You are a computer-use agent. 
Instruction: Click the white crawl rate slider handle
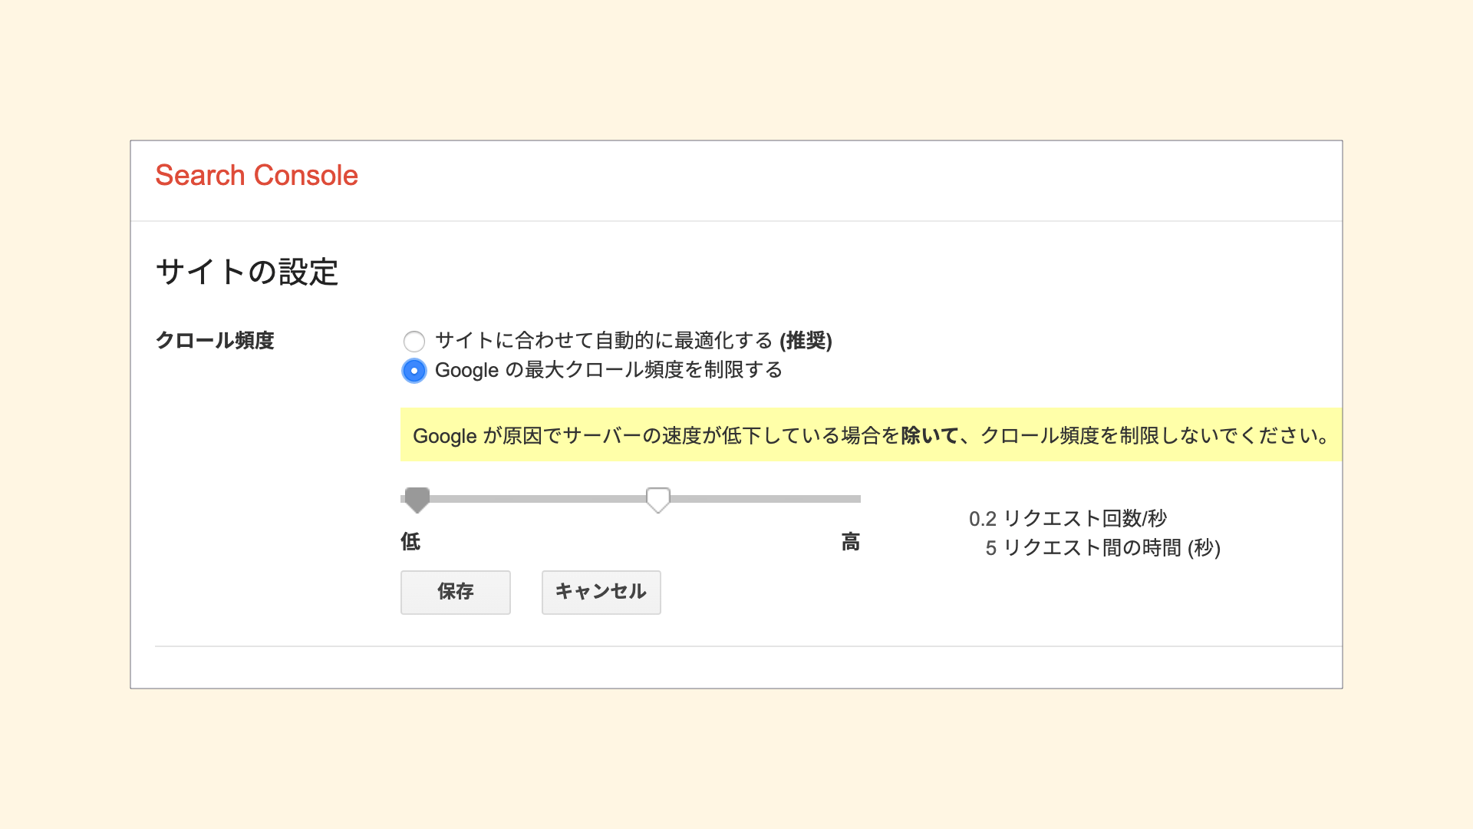(x=658, y=500)
